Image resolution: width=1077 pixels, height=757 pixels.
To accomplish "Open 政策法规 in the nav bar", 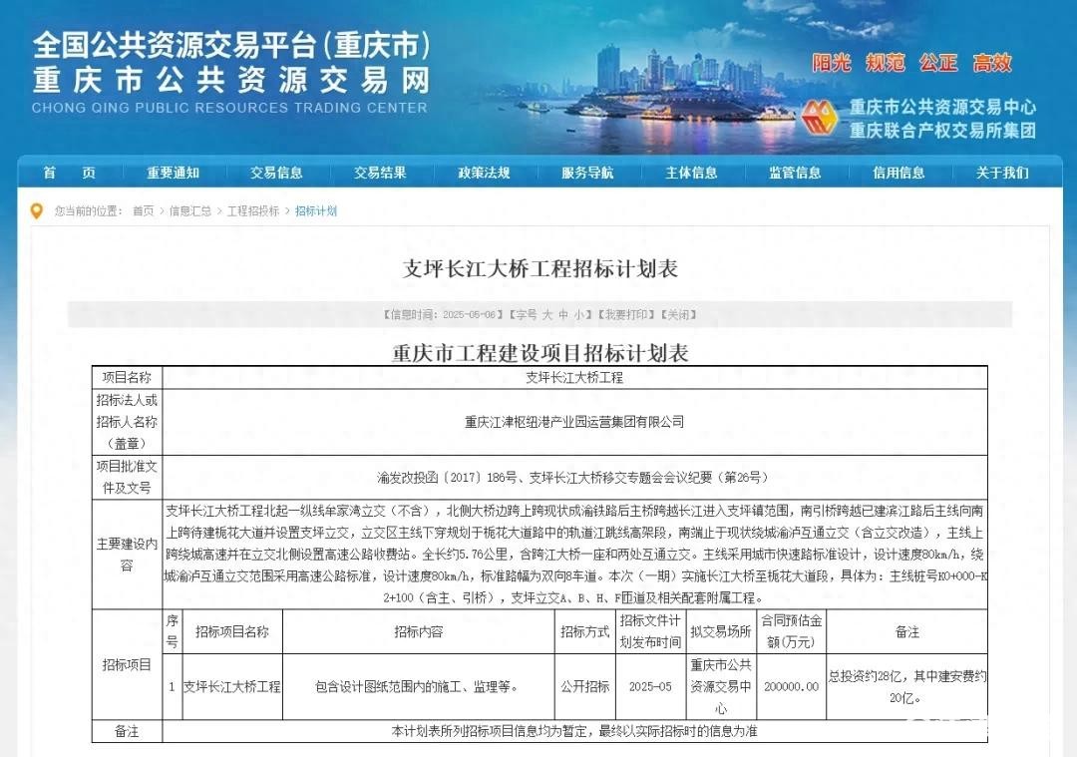I will (x=485, y=173).
